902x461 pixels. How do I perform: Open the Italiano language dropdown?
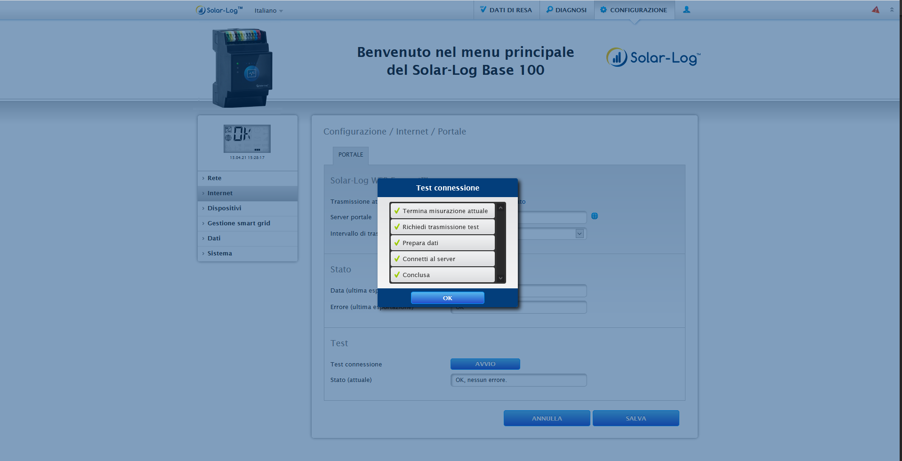pos(268,10)
